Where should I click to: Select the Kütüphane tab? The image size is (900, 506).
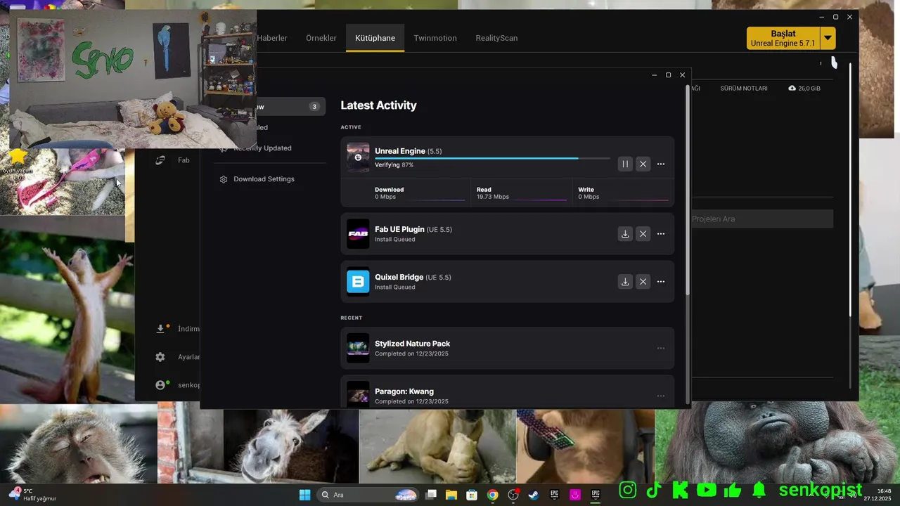(375, 38)
